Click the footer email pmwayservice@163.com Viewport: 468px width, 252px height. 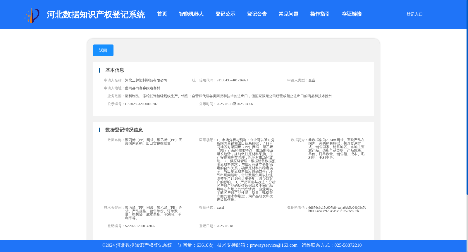point(273,245)
